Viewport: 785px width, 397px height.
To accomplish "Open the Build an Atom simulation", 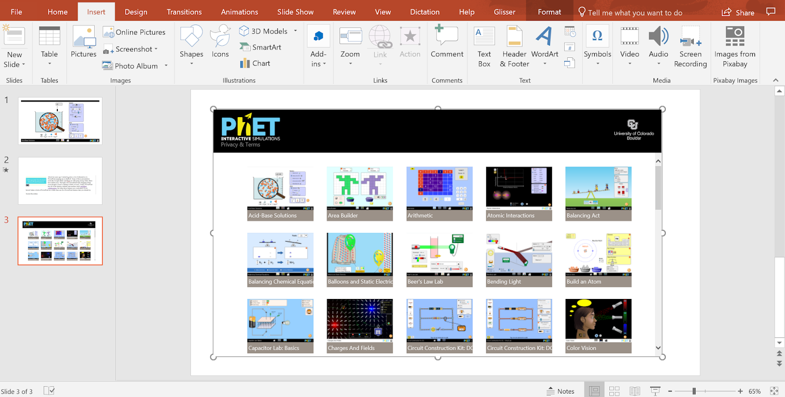I will point(598,260).
